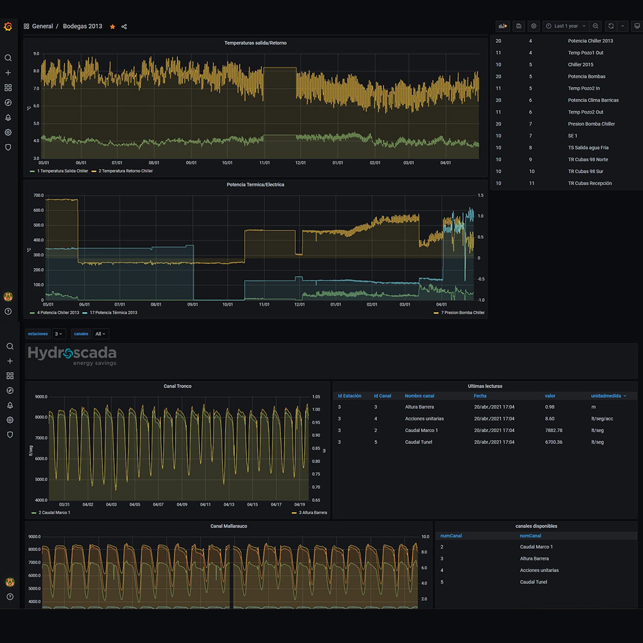Cycle the TV view mode icon

coord(637,26)
